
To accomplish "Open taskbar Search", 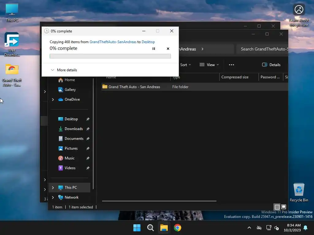I will coord(150,228).
